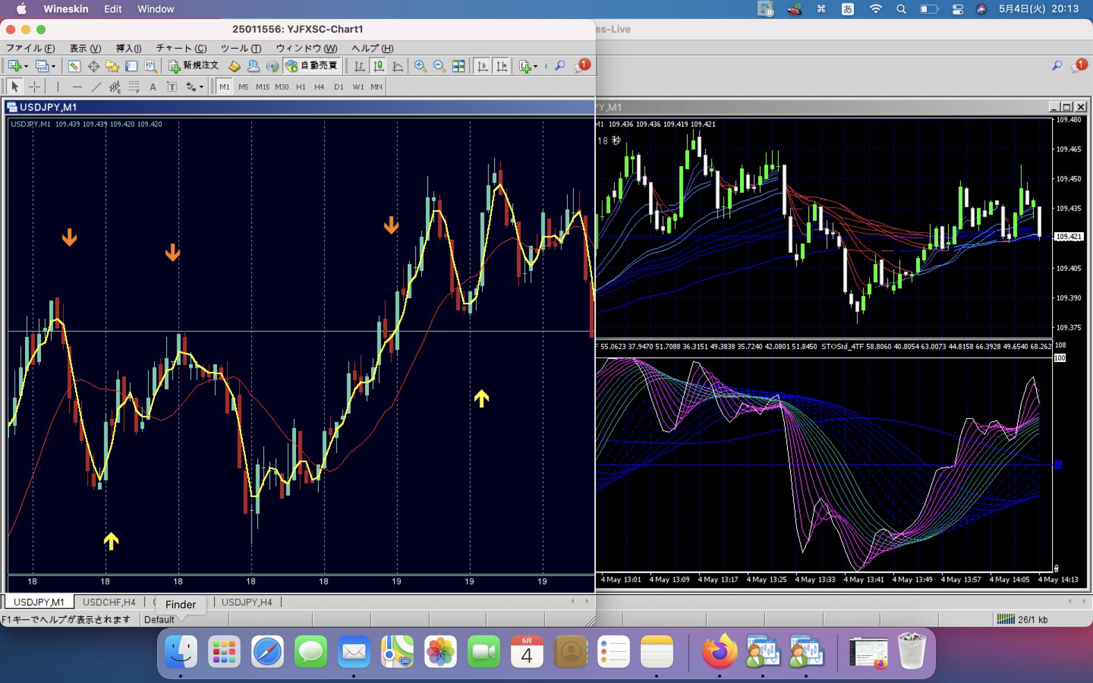
Task: Draw Fibonacci retracement tool icon
Action: coord(134,87)
